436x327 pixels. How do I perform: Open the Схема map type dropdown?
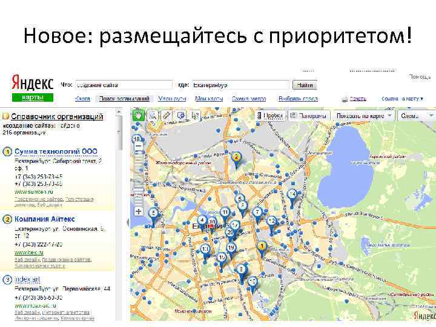pos(417,116)
